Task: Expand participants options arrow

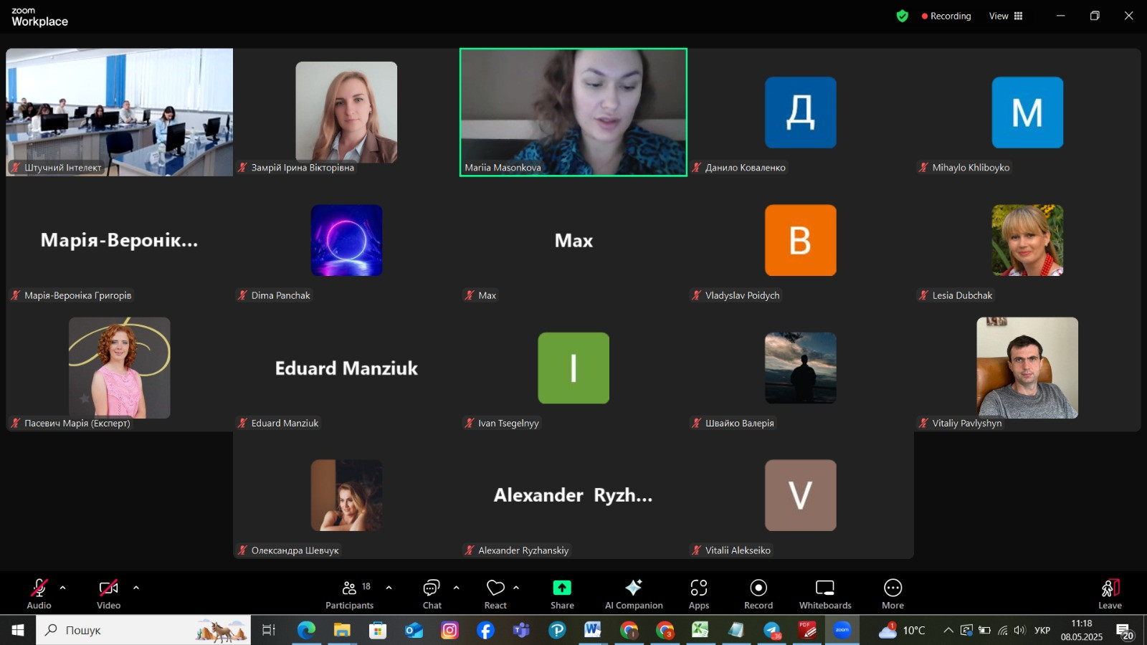Action: coord(389,588)
